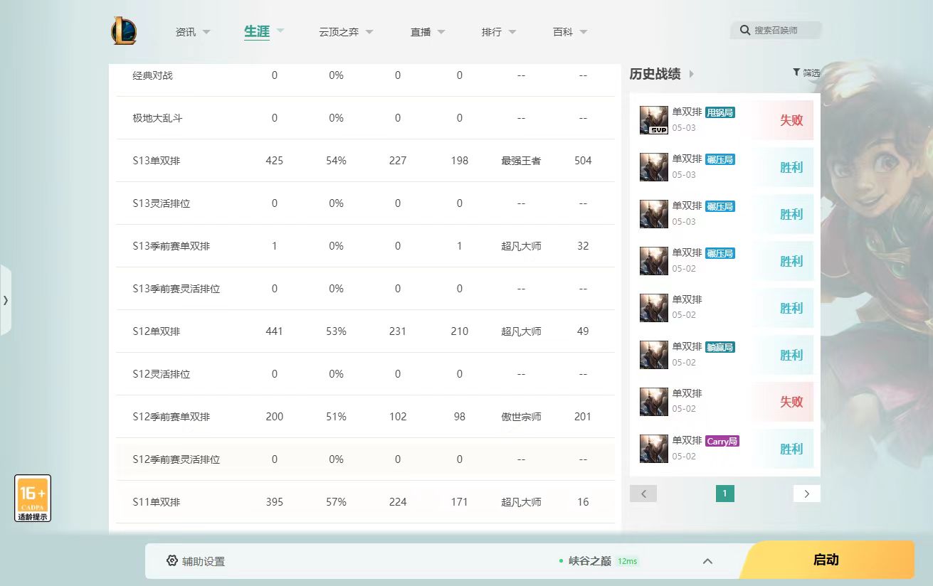This screenshot has width=933, height=586.
Task: Click the 16+ CADPA 适龄提示 badge
Action: click(33, 499)
